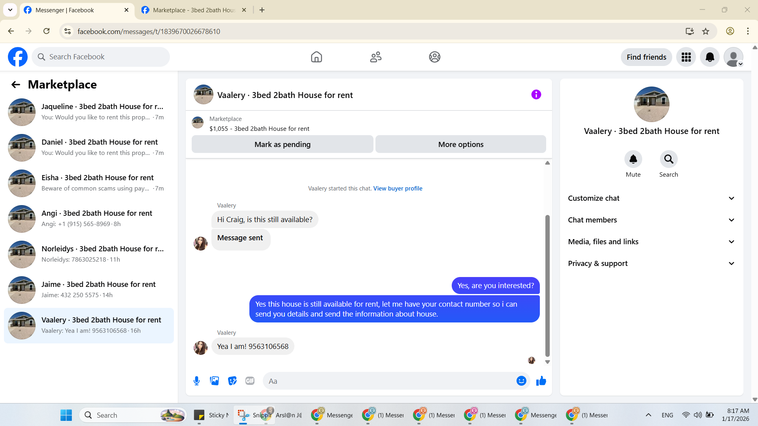This screenshot has width=758, height=426.
Task: Open new browser tab
Action: [x=262, y=10]
